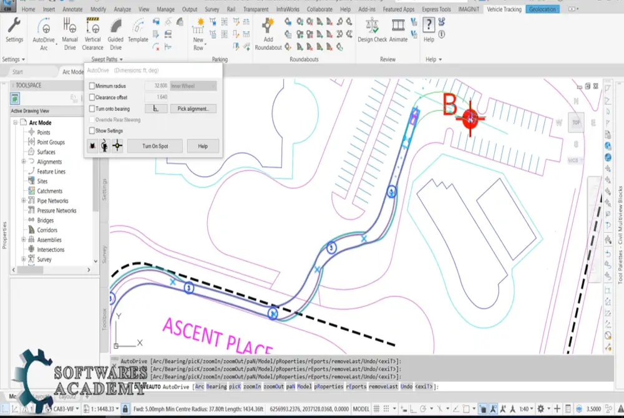The width and height of the screenshot is (624, 418).
Task: Select Feature Lines in the Toolspace tree
Action: [x=51, y=172]
